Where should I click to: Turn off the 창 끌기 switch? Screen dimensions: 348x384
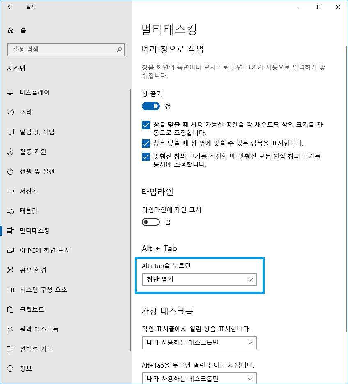click(x=150, y=106)
